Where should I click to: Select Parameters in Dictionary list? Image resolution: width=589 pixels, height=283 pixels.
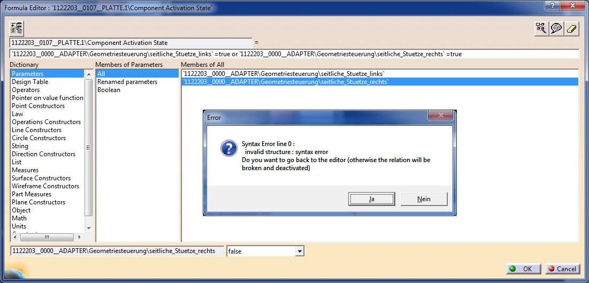tap(47, 74)
